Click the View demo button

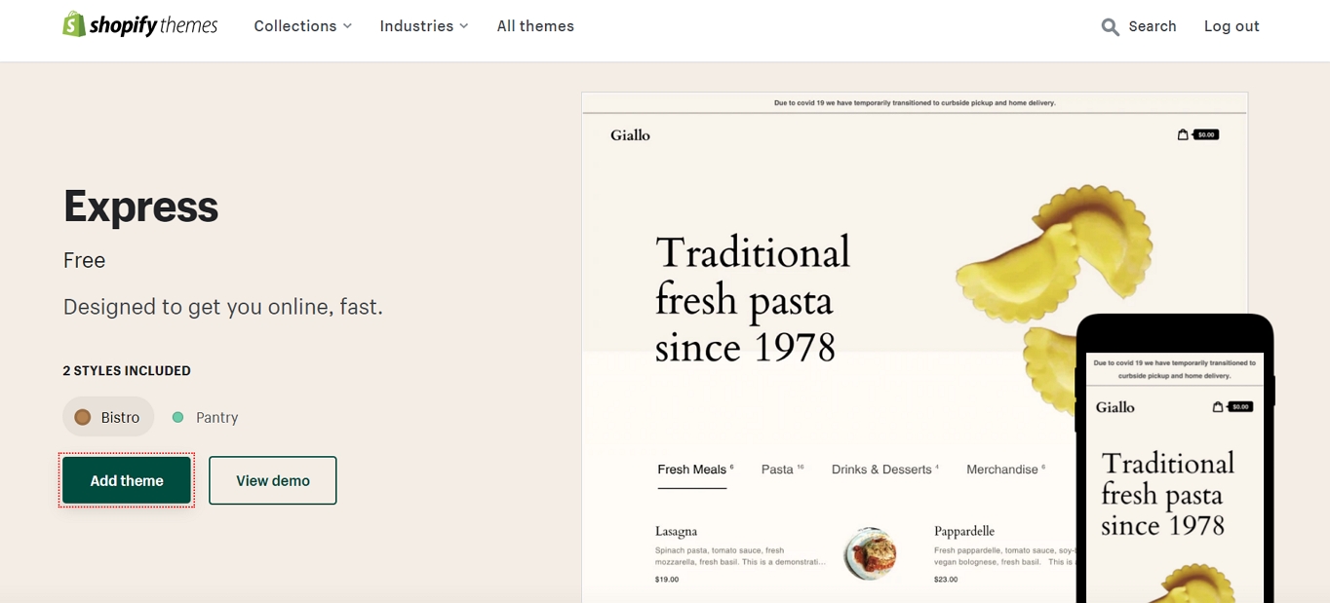click(x=273, y=480)
